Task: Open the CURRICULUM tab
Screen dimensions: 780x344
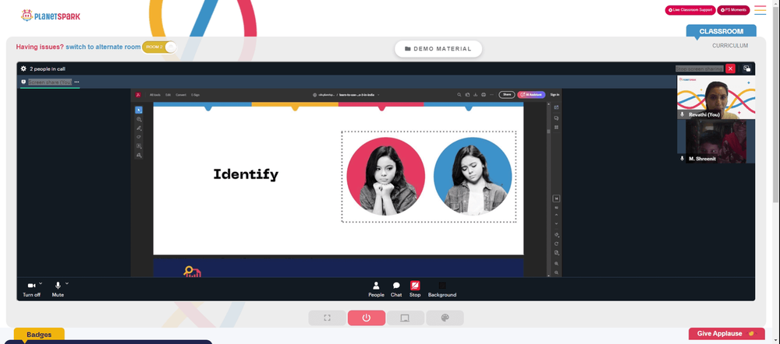Action: pyautogui.click(x=730, y=46)
